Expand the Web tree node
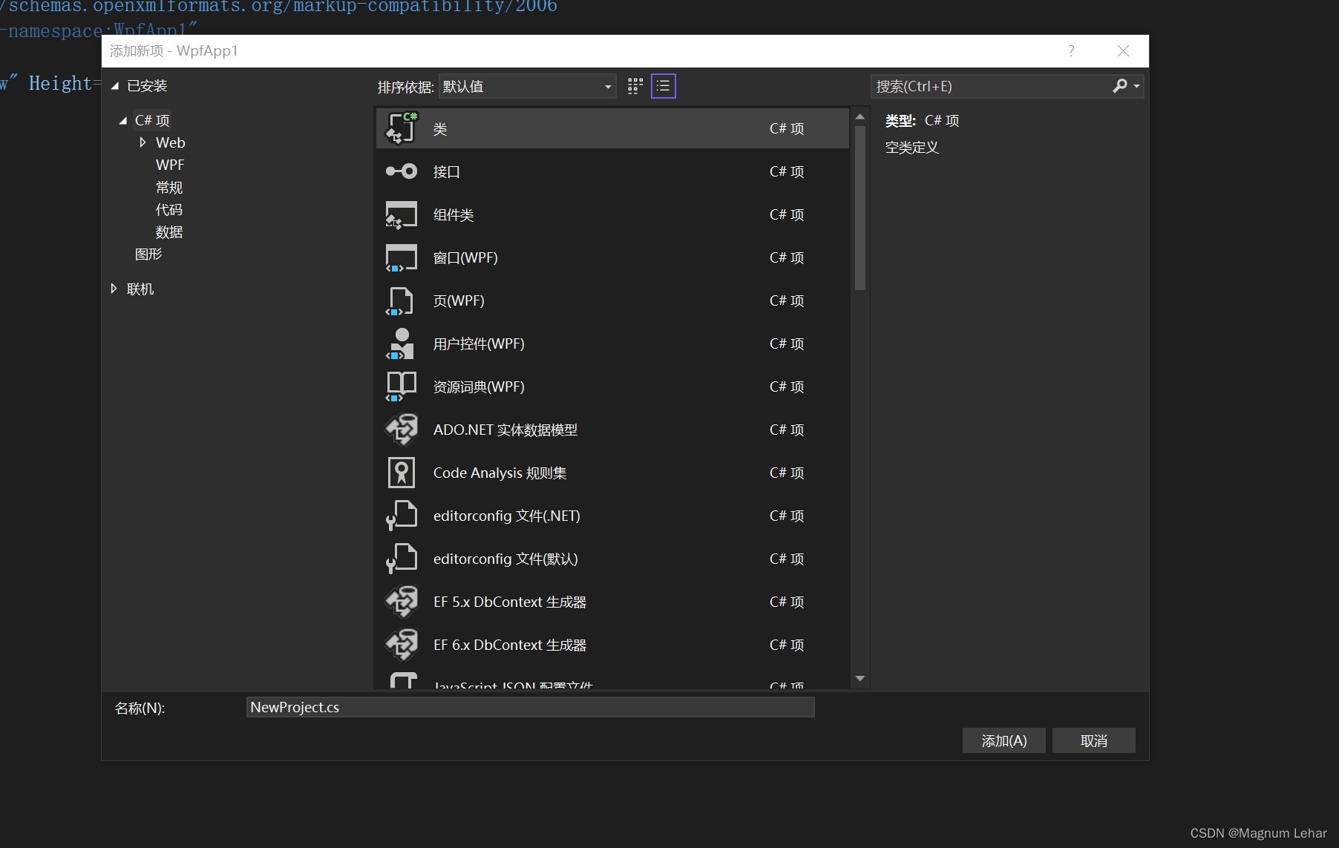 tap(143, 142)
